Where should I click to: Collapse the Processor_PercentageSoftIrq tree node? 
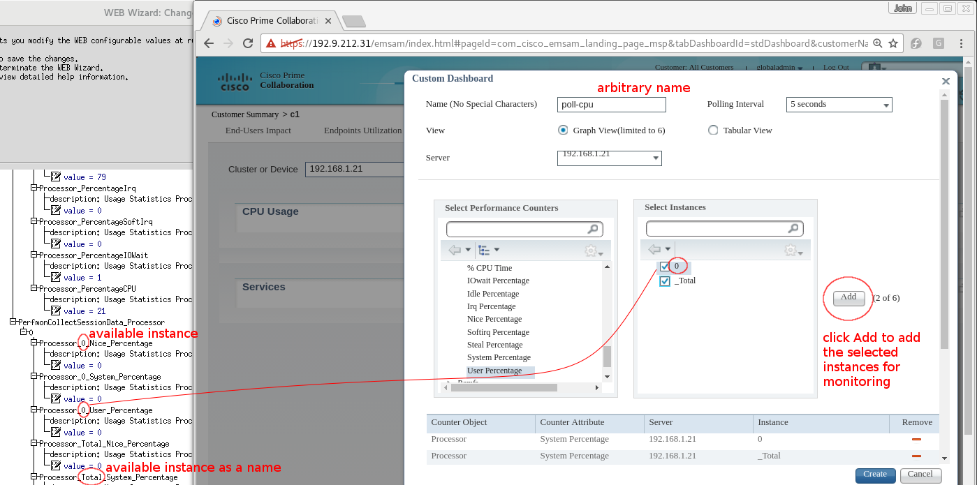(x=34, y=221)
